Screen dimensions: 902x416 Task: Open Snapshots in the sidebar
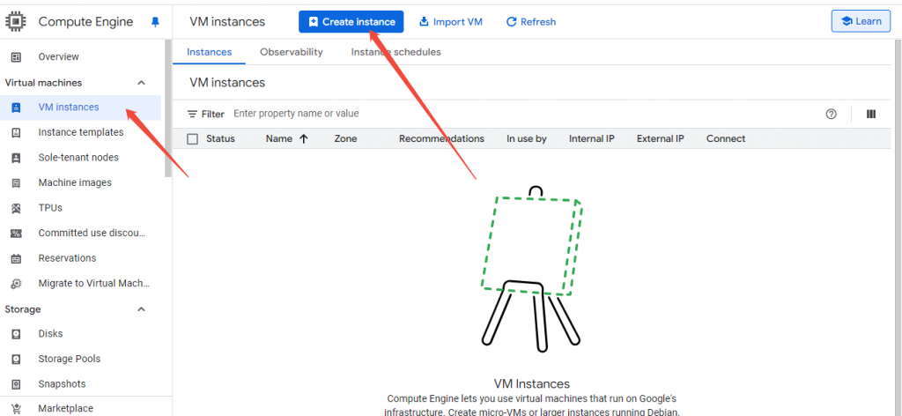pos(63,384)
